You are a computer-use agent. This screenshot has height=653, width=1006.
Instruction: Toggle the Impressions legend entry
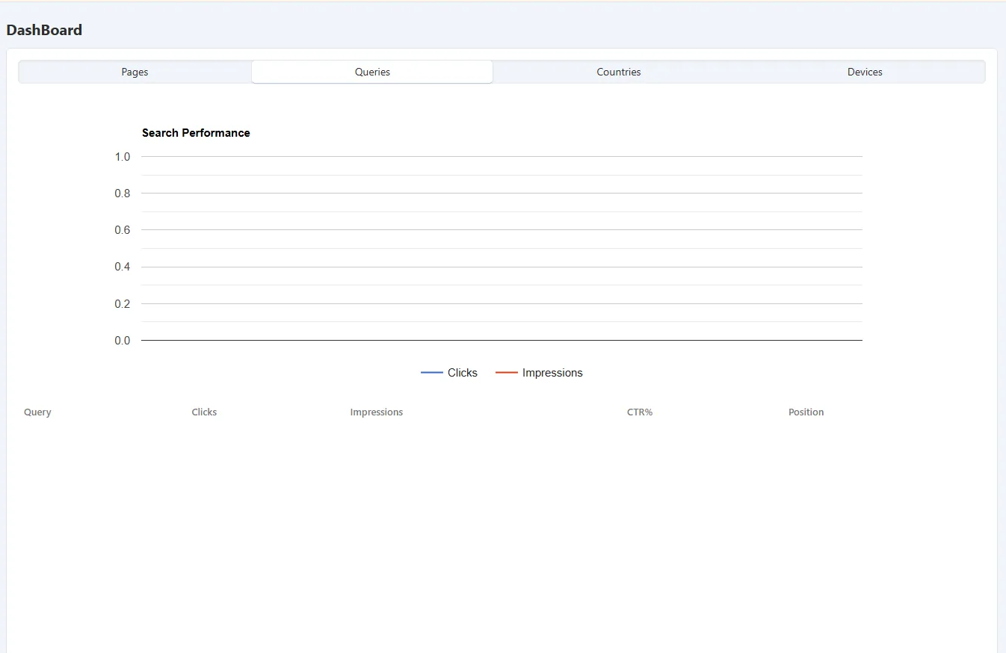pos(539,373)
